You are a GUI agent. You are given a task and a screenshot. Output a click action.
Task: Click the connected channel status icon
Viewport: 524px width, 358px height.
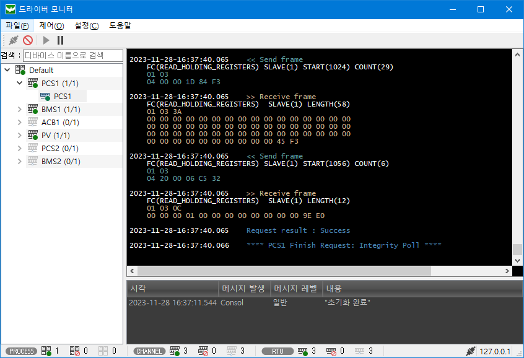coord(175,351)
